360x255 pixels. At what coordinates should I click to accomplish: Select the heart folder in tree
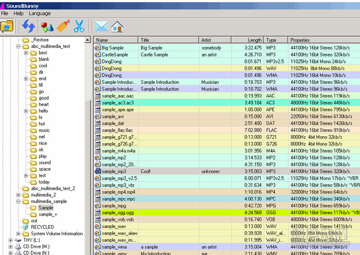pos(43,105)
